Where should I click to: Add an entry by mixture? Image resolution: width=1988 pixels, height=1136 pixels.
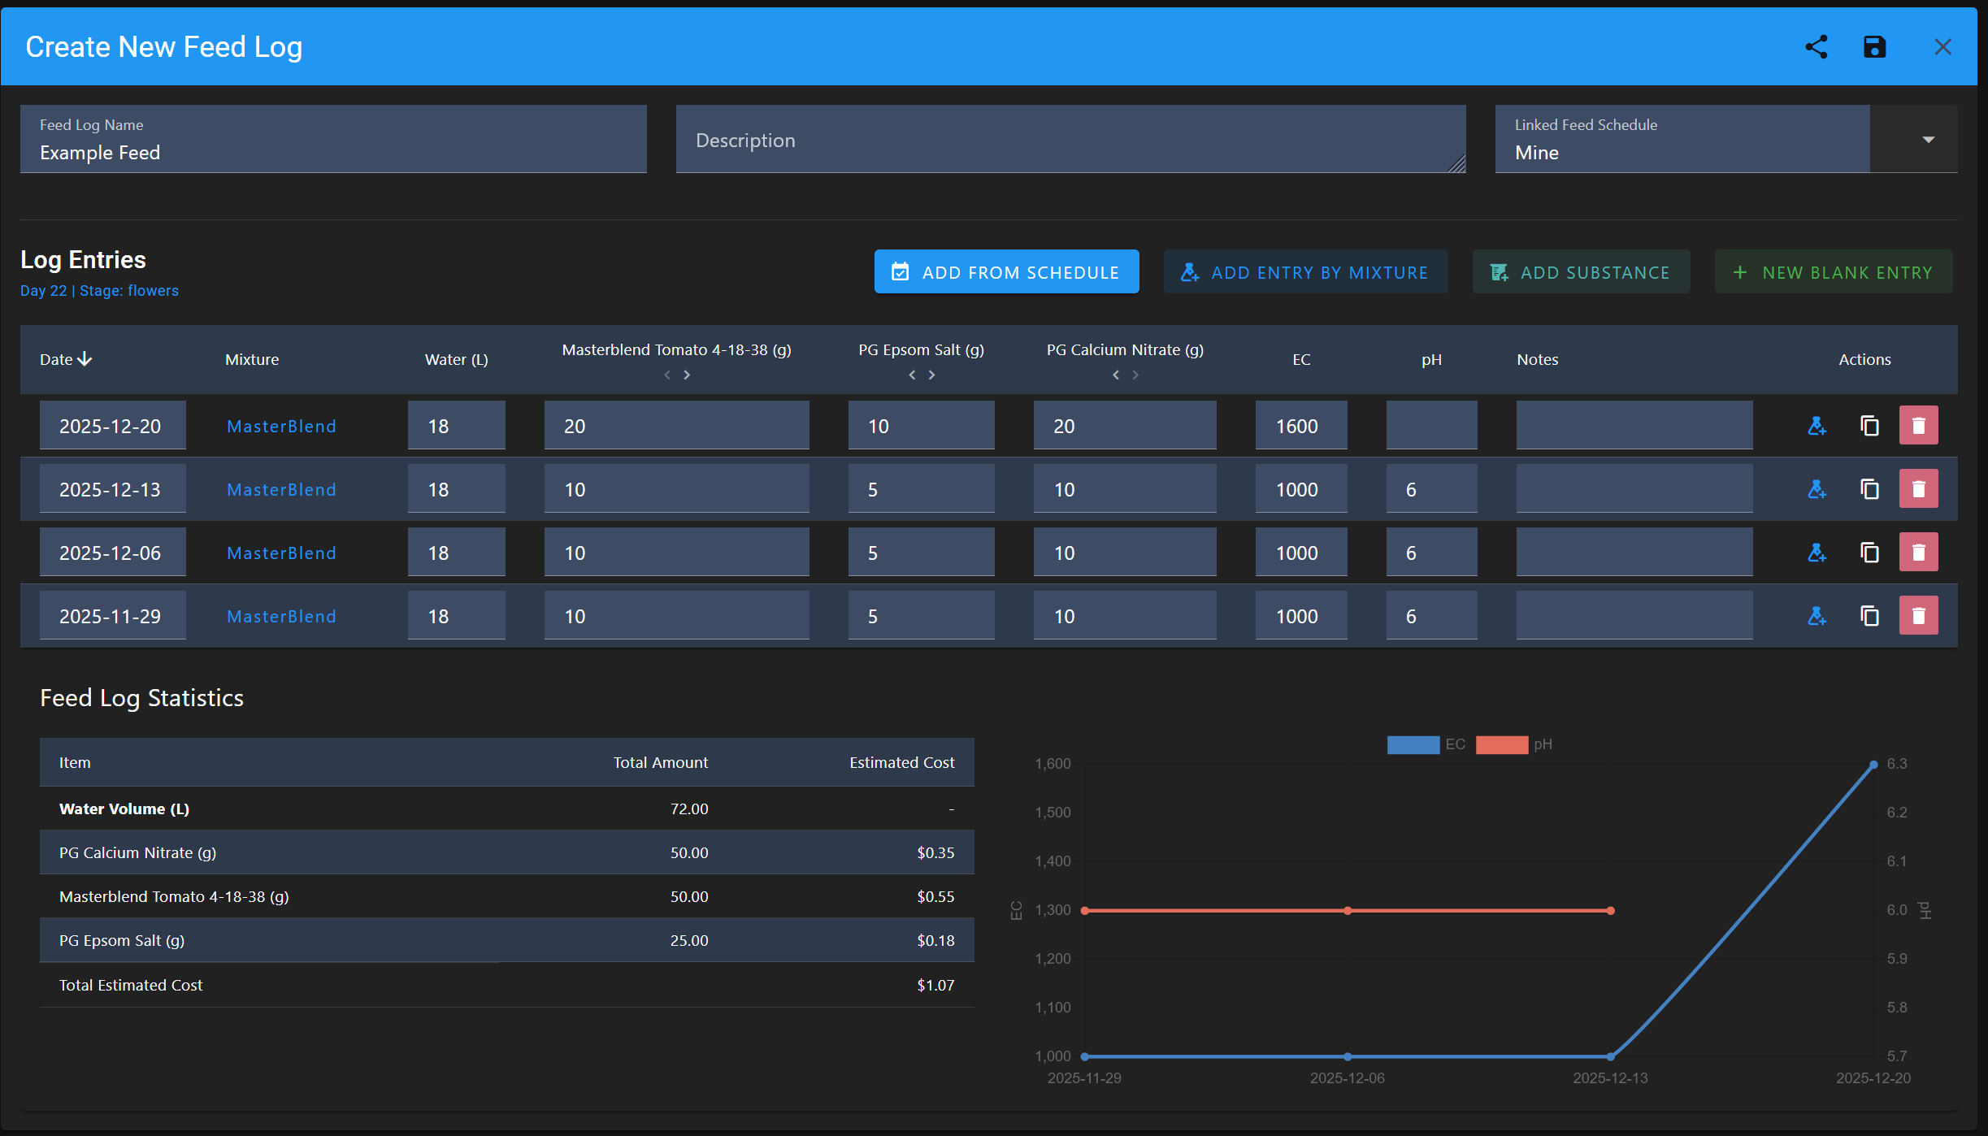[1305, 271]
